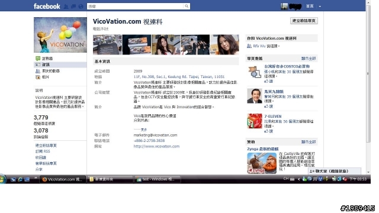The image size is (379, 213).
Task: Open friend requests icon in Facebook header
Action: pos(66,7)
